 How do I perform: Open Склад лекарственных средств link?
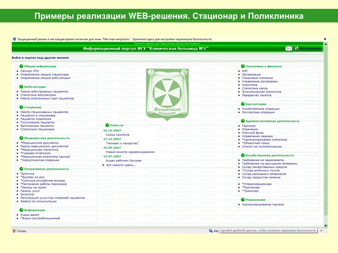(x=264, y=167)
